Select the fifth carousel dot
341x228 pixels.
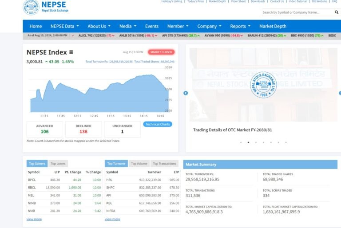tap(271, 142)
